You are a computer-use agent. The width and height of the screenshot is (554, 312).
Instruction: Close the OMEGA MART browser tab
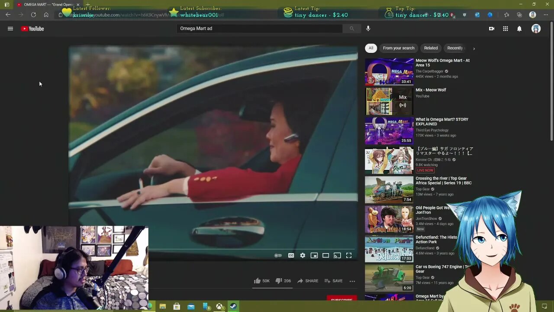pyautogui.click(x=78, y=4)
